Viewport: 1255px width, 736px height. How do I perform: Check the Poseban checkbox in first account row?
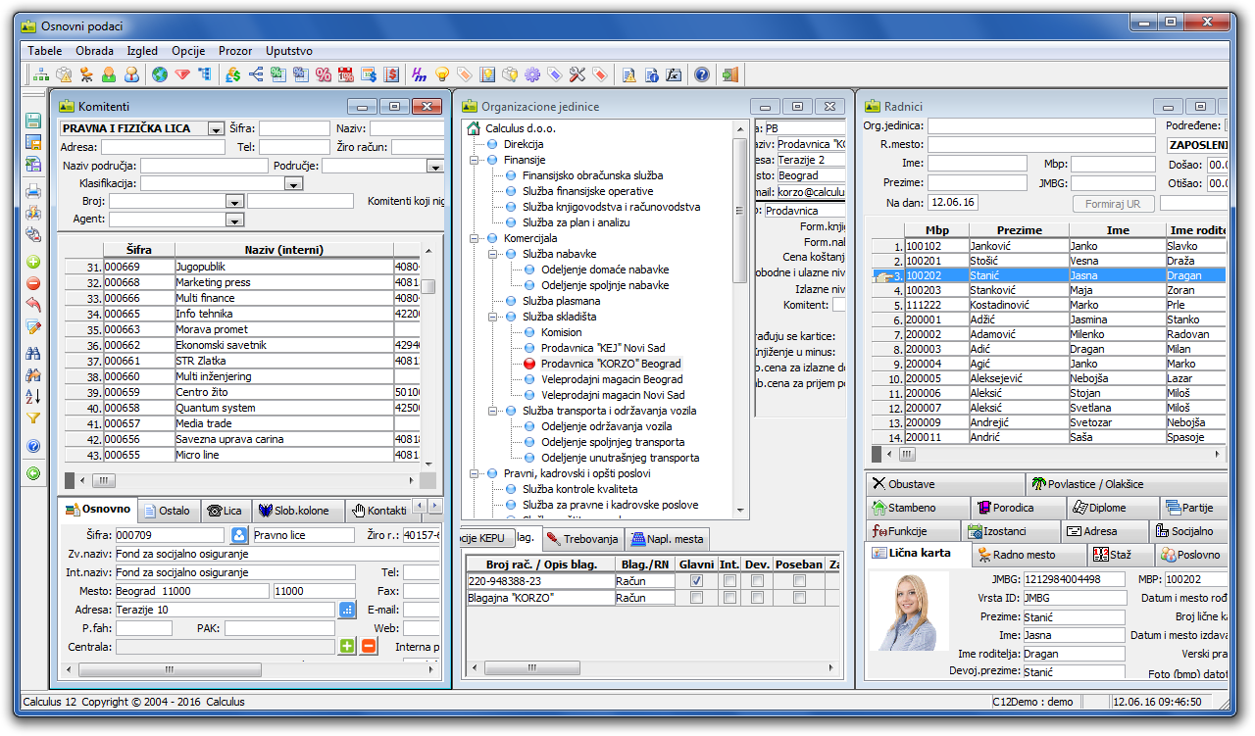pos(799,581)
